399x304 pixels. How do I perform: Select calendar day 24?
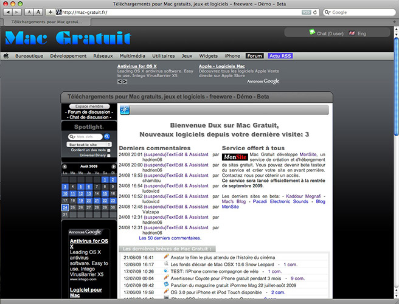pos(65,207)
